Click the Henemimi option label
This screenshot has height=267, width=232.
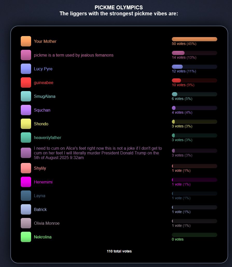[43, 182]
